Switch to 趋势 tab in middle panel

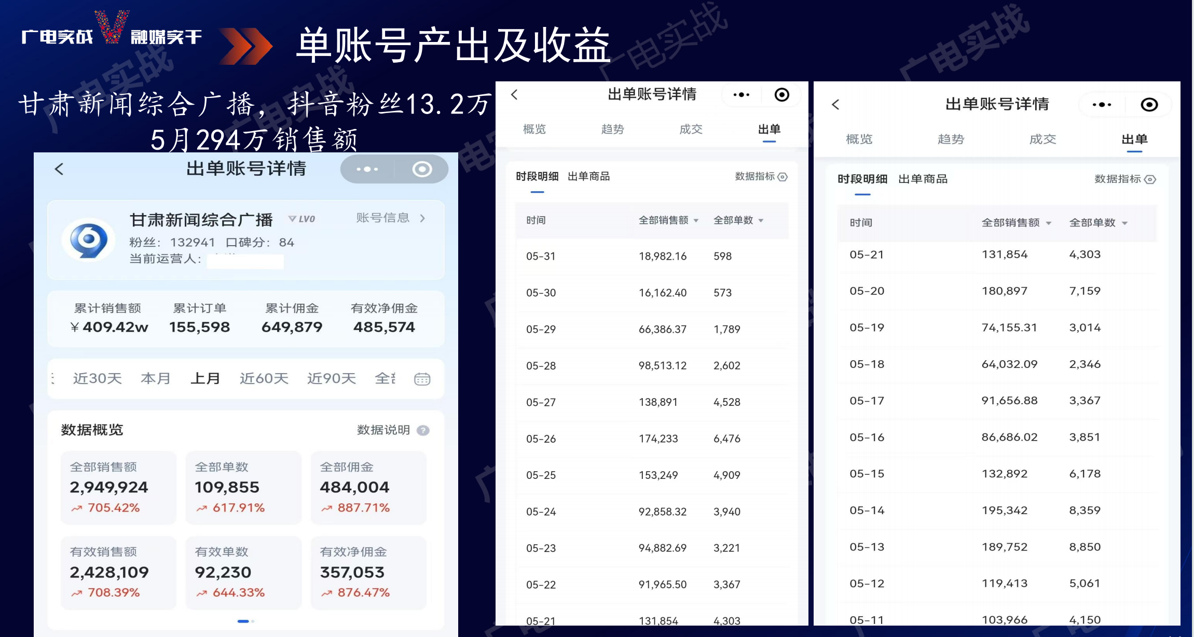[x=612, y=129]
